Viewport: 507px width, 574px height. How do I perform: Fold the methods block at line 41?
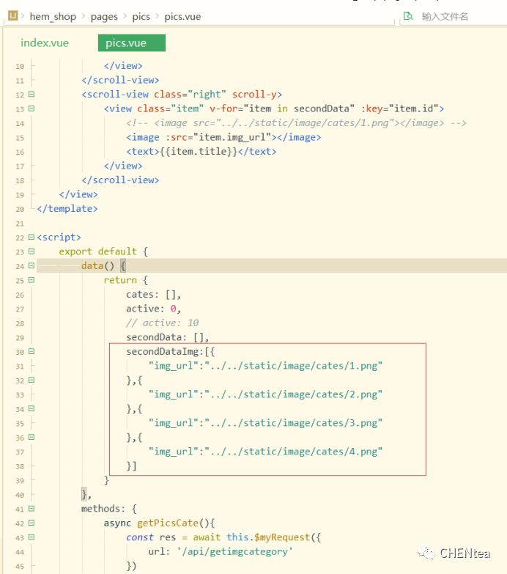pos(31,509)
